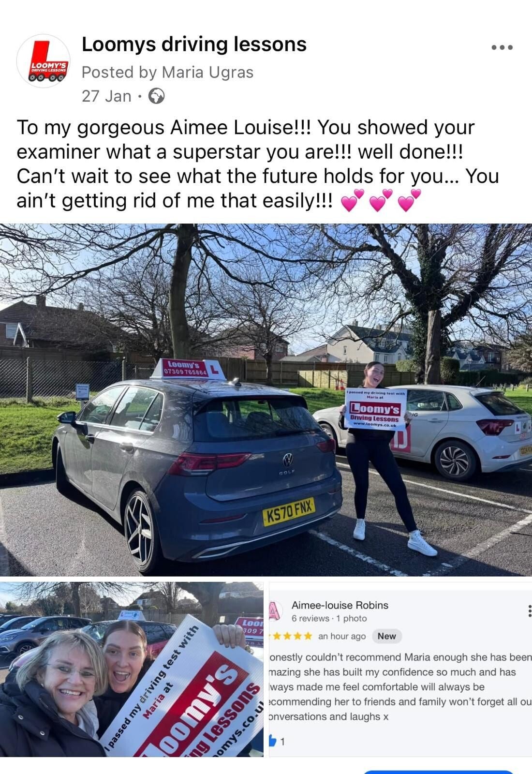Open the three-dot post options menu
This screenshot has height=774, width=532.
pyautogui.click(x=502, y=47)
